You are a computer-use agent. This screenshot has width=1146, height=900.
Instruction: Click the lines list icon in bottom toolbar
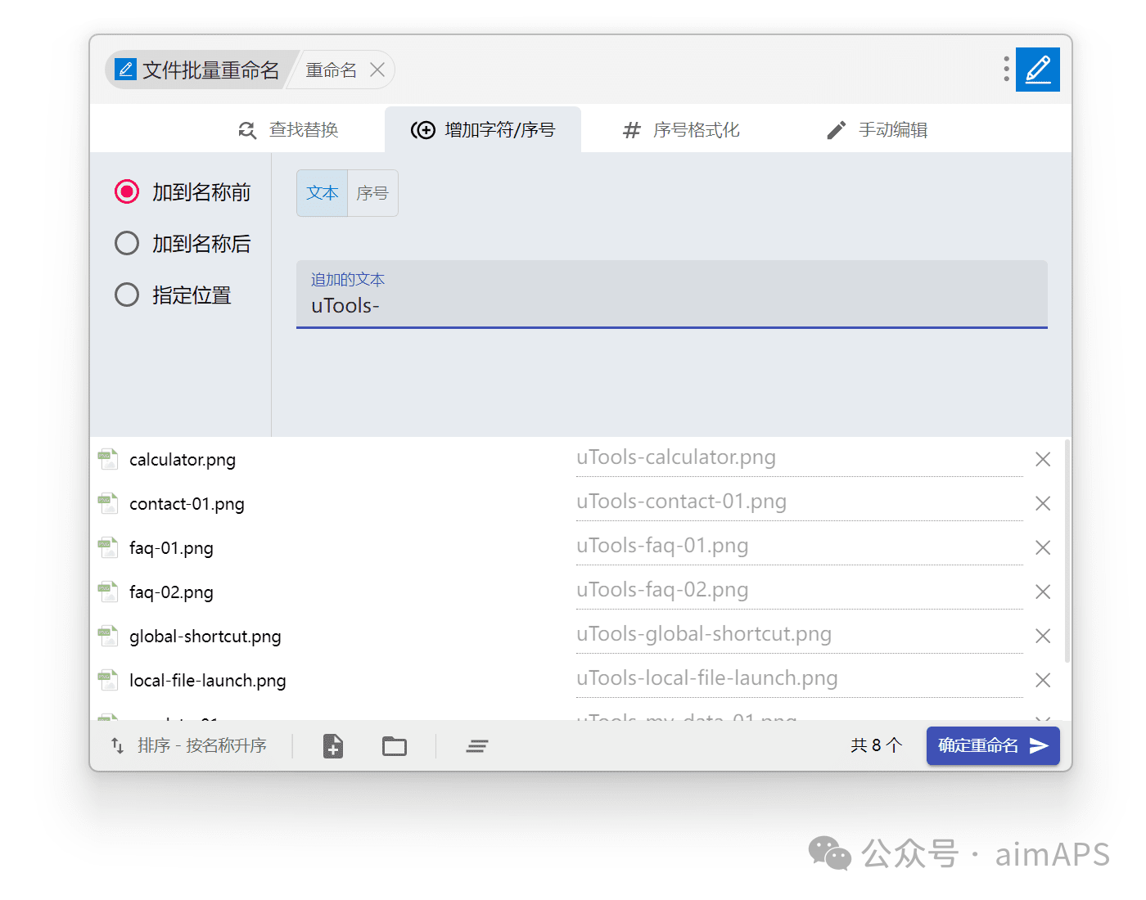coord(477,746)
